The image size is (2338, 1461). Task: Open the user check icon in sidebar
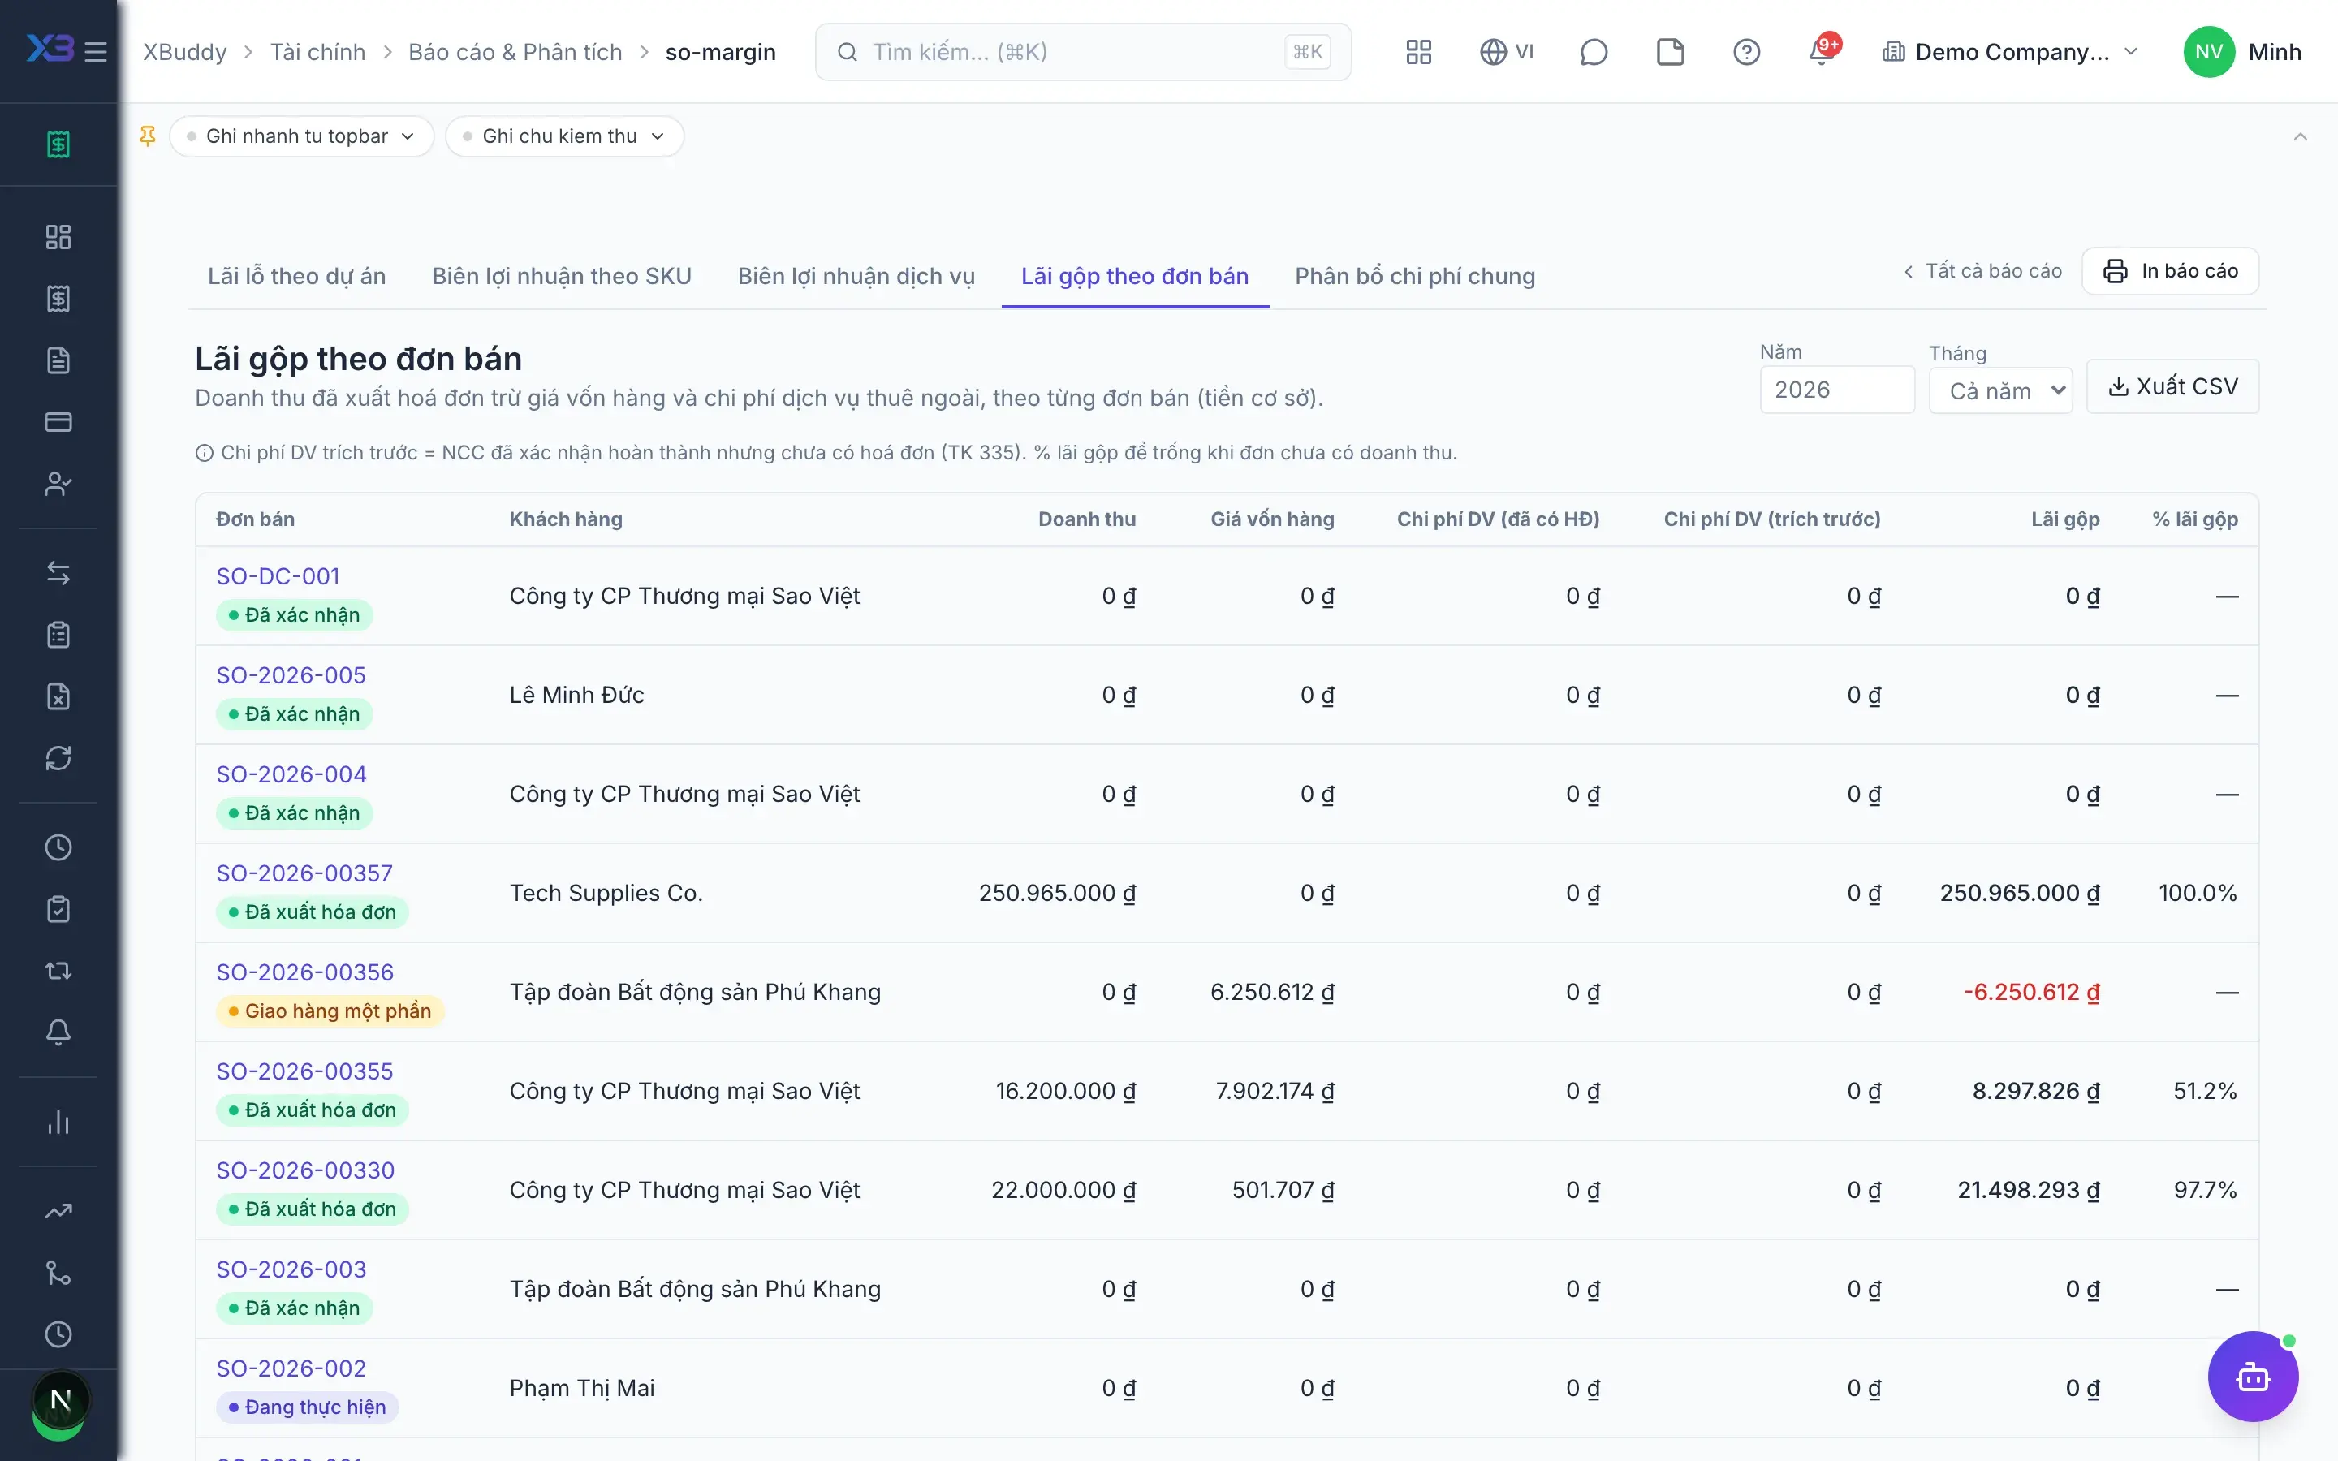pyautogui.click(x=58, y=484)
